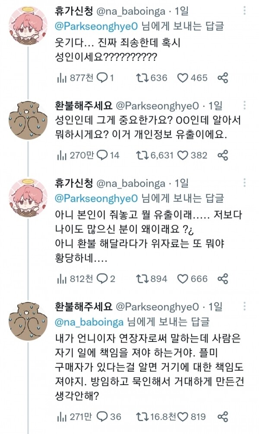Share the first tweet by 휴가신청
Image resolution: width=259 pixels, height=434 pixels.
tap(223, 78)
